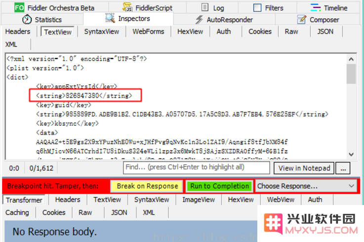The width and height of the screenshot is (364, 242).
Task: Open the Log tab
Action: (x=212, y=8)
